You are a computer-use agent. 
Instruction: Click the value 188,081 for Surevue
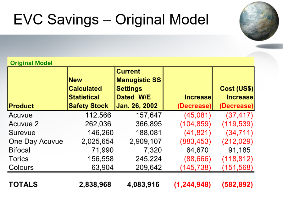(x=149, y=133)
